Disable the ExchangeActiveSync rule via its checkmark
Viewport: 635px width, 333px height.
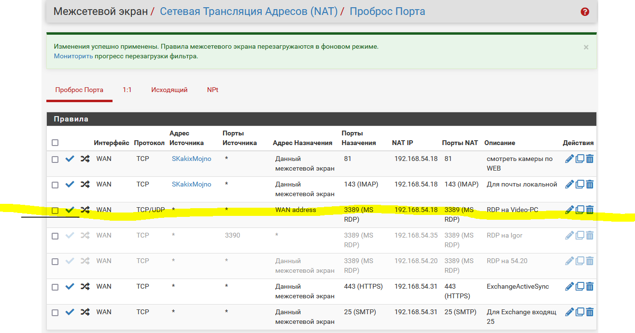[70, 286]
